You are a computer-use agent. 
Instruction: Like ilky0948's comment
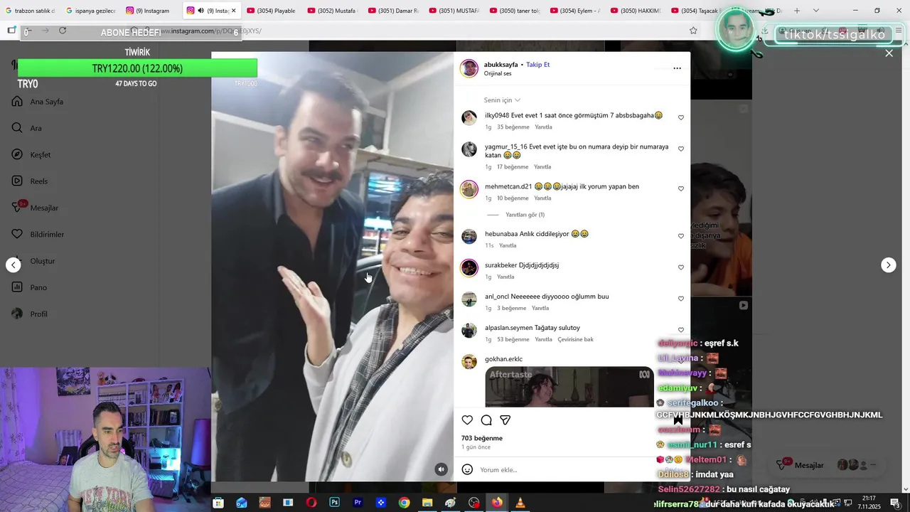click(x=680, y=117)
